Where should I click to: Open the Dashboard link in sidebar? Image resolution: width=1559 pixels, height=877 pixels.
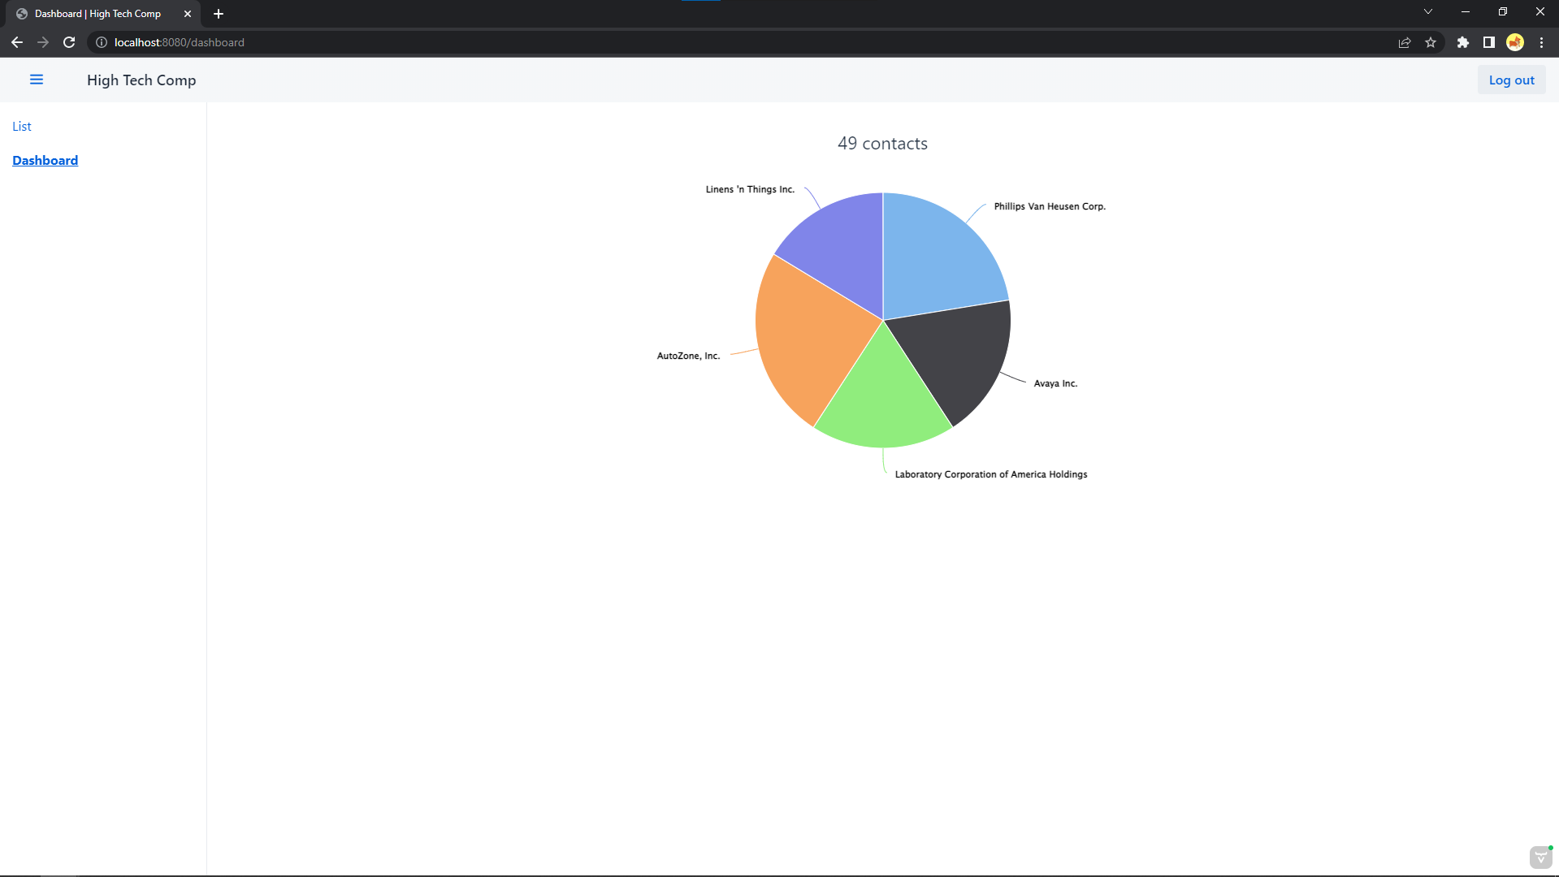pyautogui.click(x=45, y=160)
